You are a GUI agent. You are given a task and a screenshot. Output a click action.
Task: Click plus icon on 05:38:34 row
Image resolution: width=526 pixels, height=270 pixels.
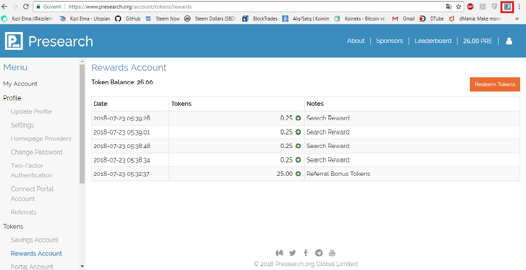click(x=298, y=160)
